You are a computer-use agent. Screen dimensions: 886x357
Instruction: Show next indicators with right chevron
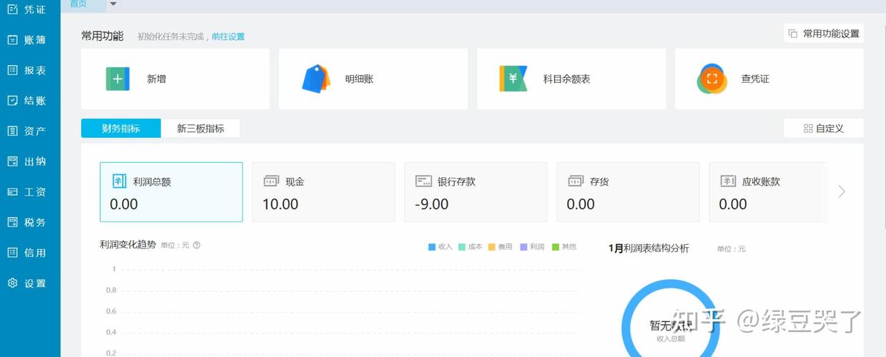coord(842,191)
